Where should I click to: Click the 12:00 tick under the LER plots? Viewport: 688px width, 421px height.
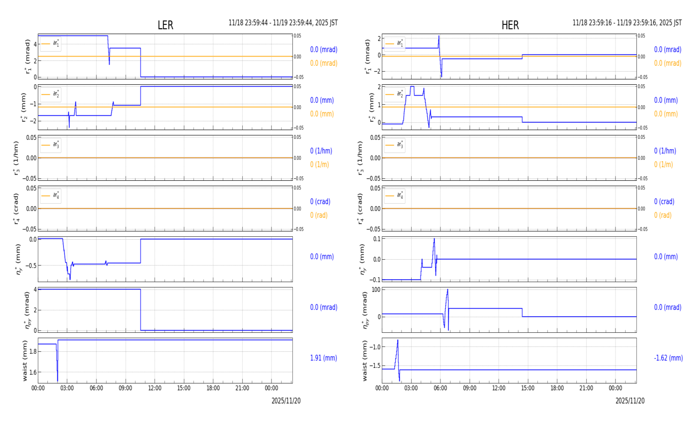click(x=155, y=388)
